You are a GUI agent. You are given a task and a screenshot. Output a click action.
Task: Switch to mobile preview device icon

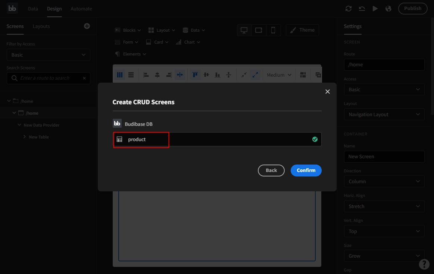point(273,30)
